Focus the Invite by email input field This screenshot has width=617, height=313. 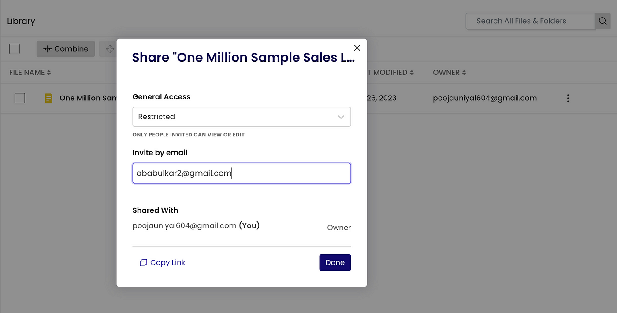[x=242, y=173]
